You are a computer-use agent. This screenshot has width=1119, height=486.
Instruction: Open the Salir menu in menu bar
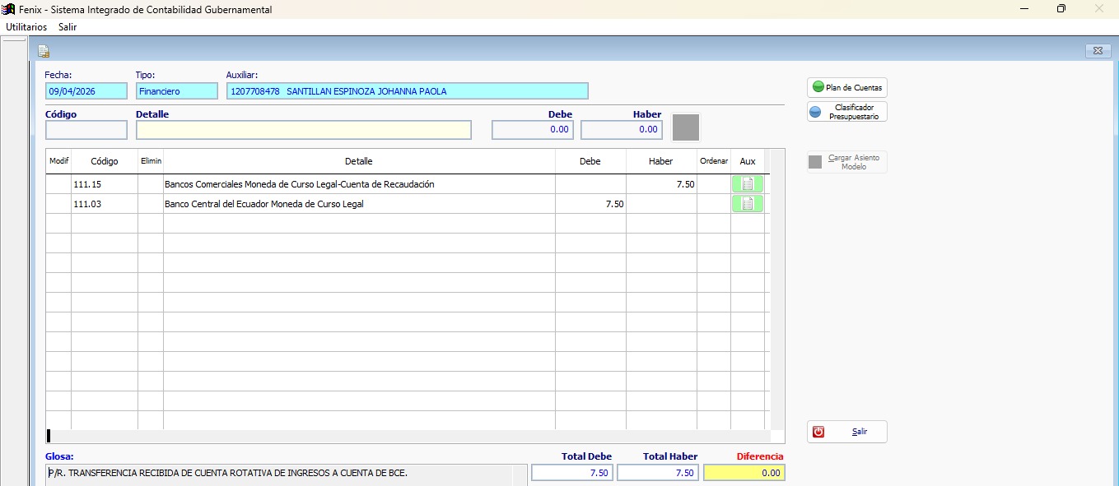[68, 27]
